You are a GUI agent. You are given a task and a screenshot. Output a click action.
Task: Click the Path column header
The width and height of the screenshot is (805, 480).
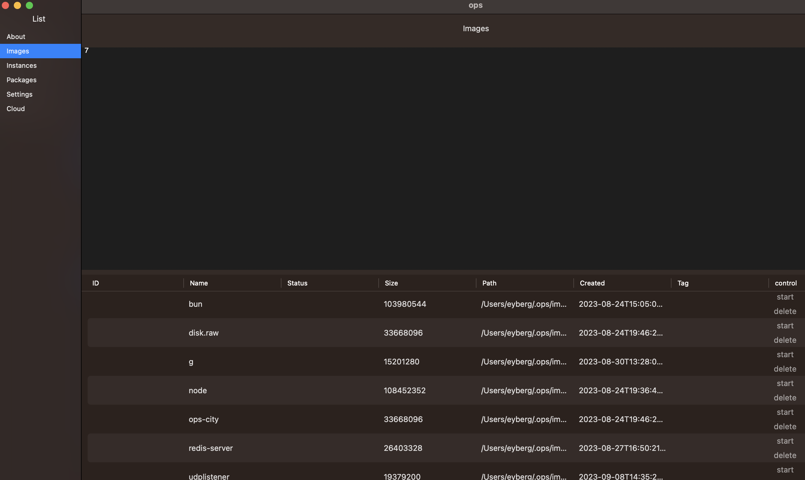[x=489, y=283]
